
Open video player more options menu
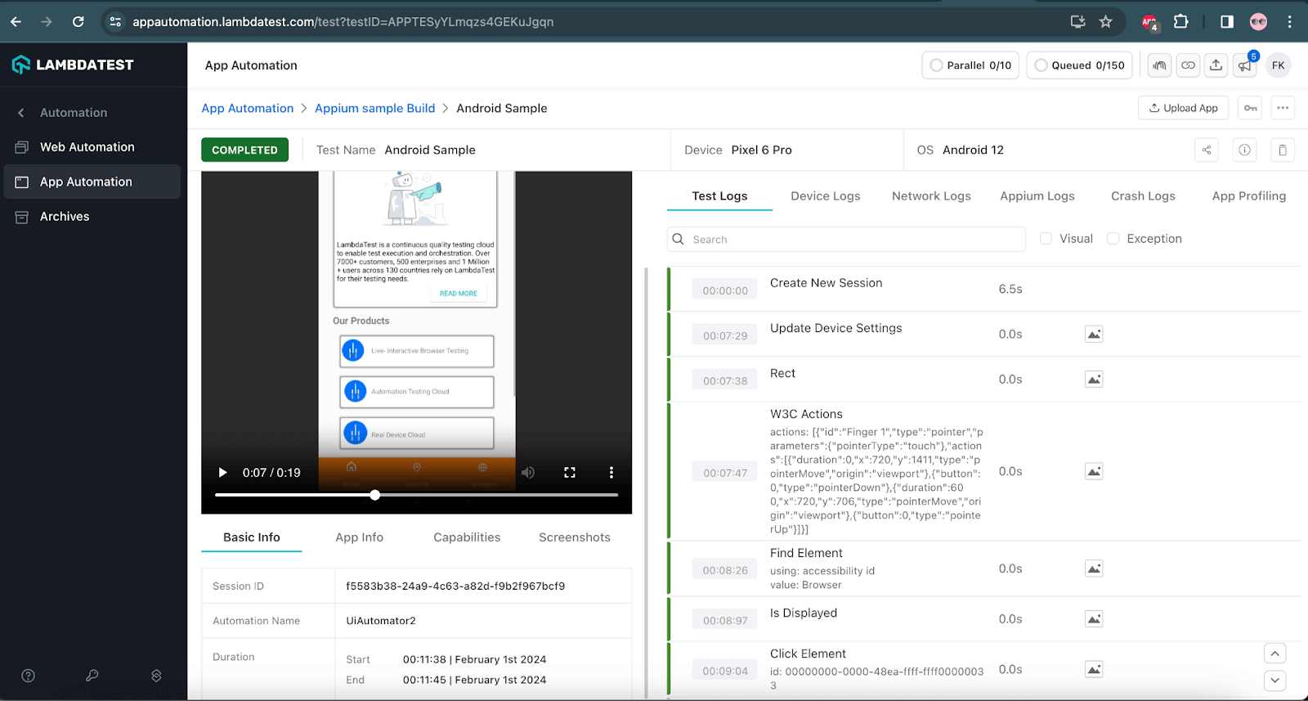coord(611,473)
